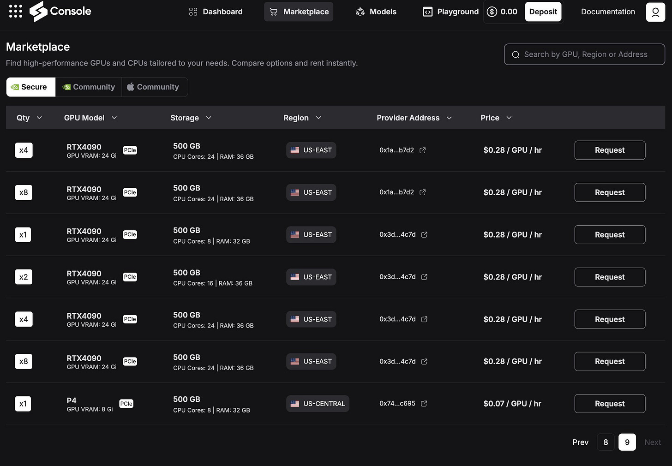Click the search magnifier icon

(x=516, y=54)
